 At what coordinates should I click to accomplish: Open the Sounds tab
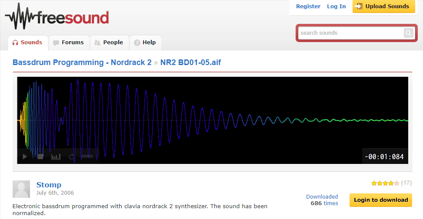[28, 42]
